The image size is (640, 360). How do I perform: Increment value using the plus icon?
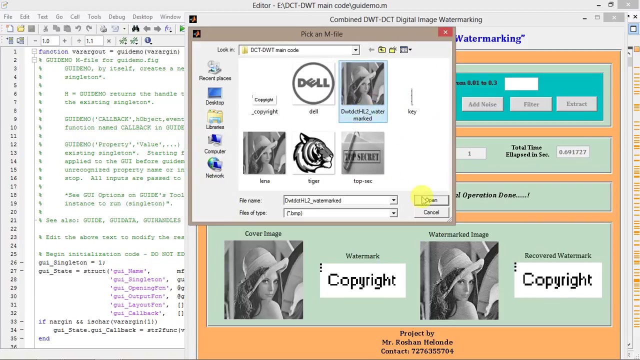[x=64, y=41]
